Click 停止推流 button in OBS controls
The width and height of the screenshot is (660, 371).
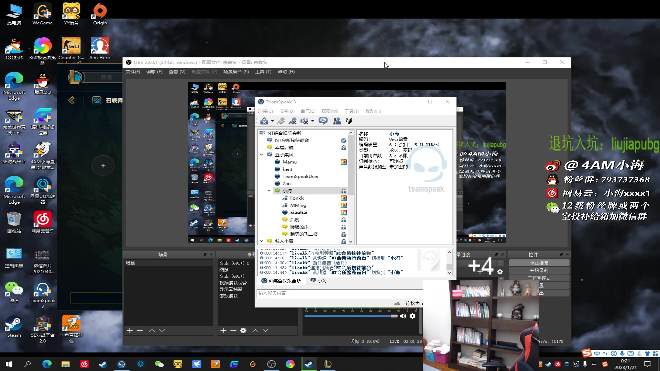pyautogui.click(x=539, y=263)
